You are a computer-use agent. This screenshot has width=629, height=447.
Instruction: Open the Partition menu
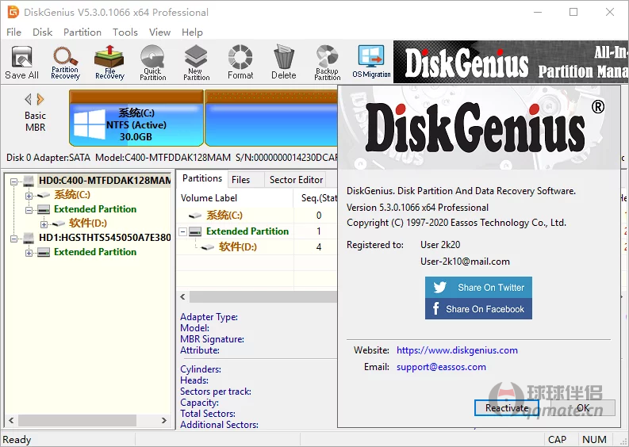(82, 32)
